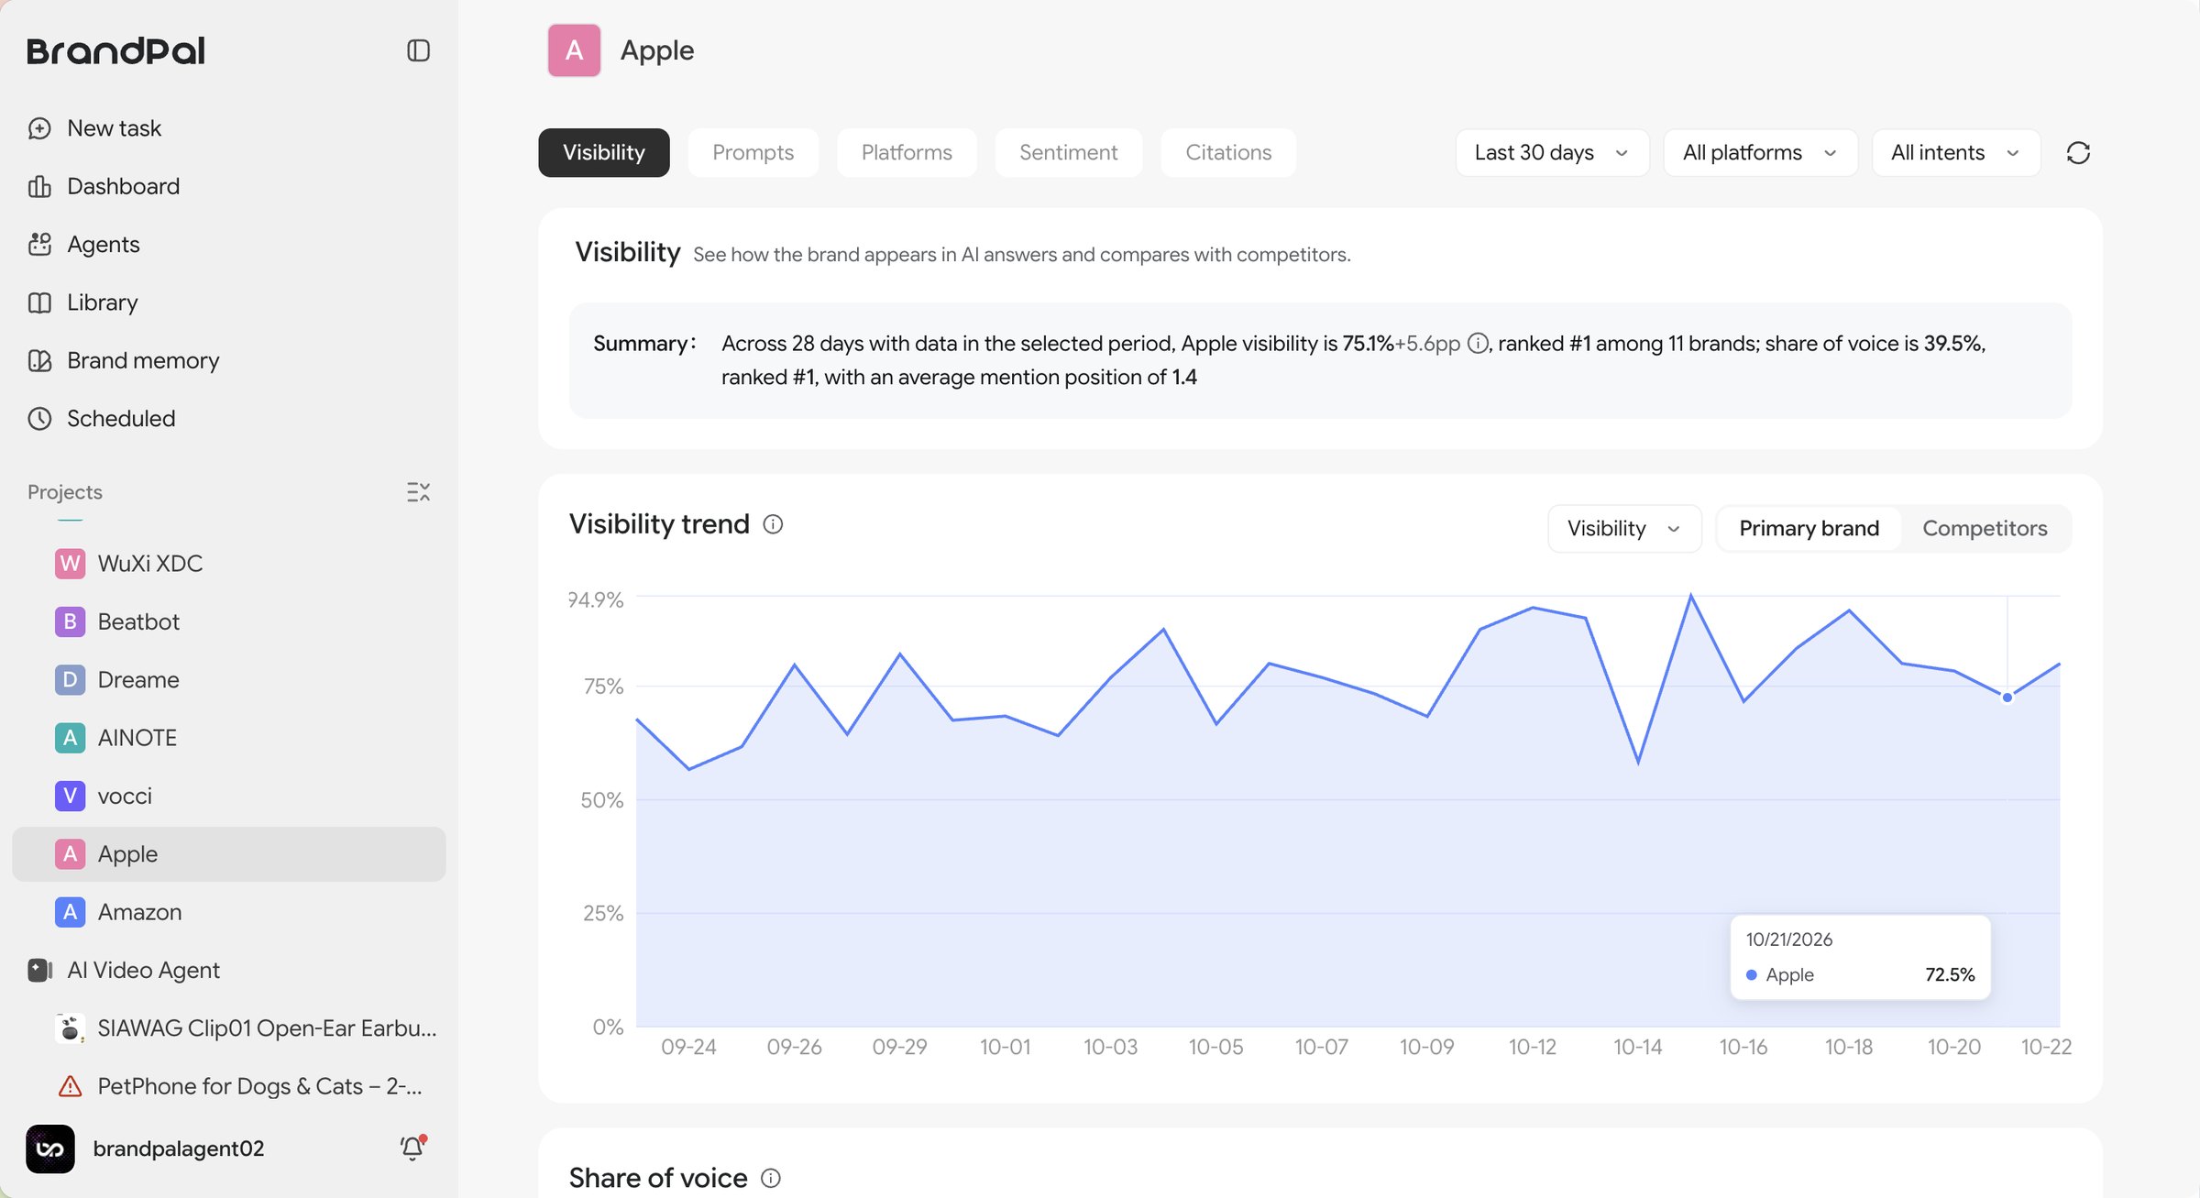2200x1198 pixels.
Task: Click the Visibility trend info icon
Action: pos(773,524)
